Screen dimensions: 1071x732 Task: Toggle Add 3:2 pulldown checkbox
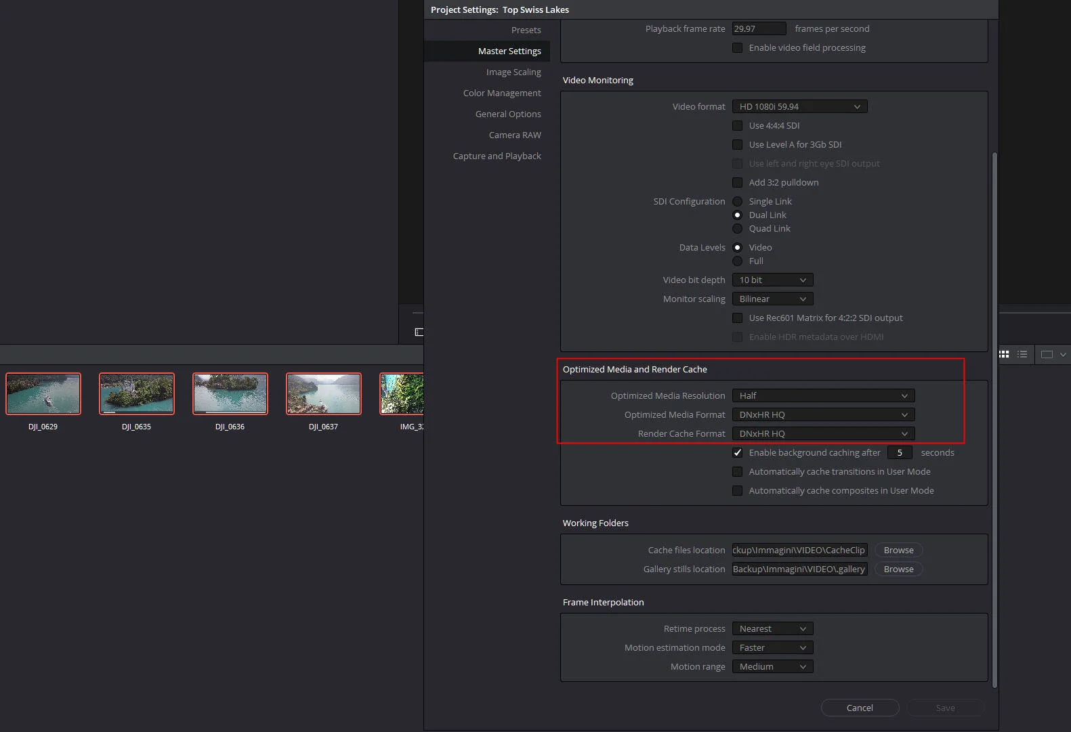tap(737, 182)
